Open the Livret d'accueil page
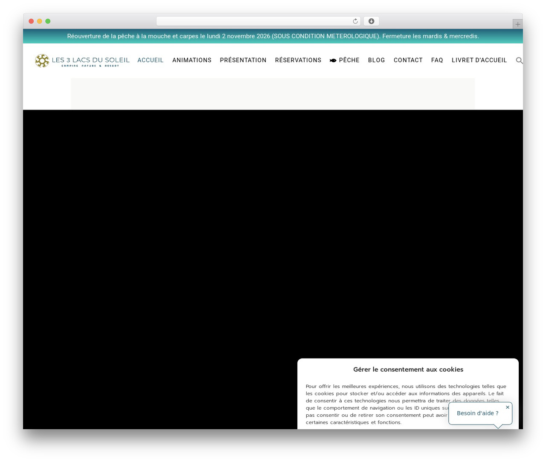The height and width of the screenshot is (462, 546). (x=479, y=60)
